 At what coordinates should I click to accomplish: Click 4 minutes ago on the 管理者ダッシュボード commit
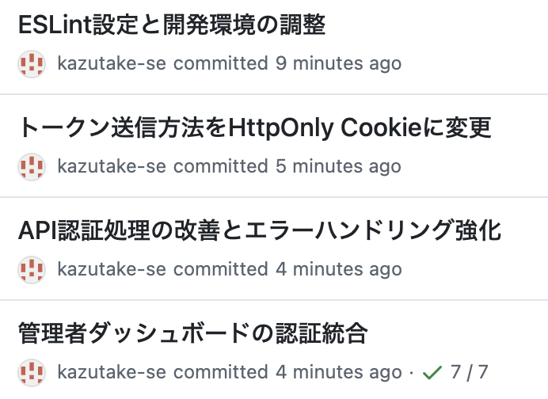point(338,372)
